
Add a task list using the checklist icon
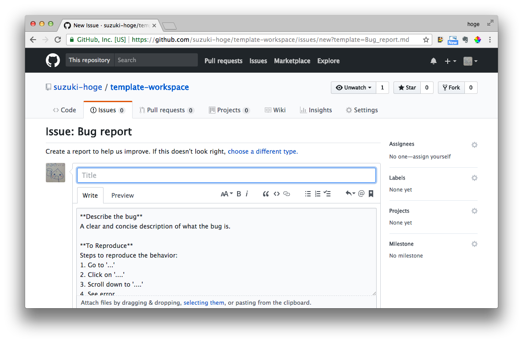pyautogui.click(x=327, y=194)
